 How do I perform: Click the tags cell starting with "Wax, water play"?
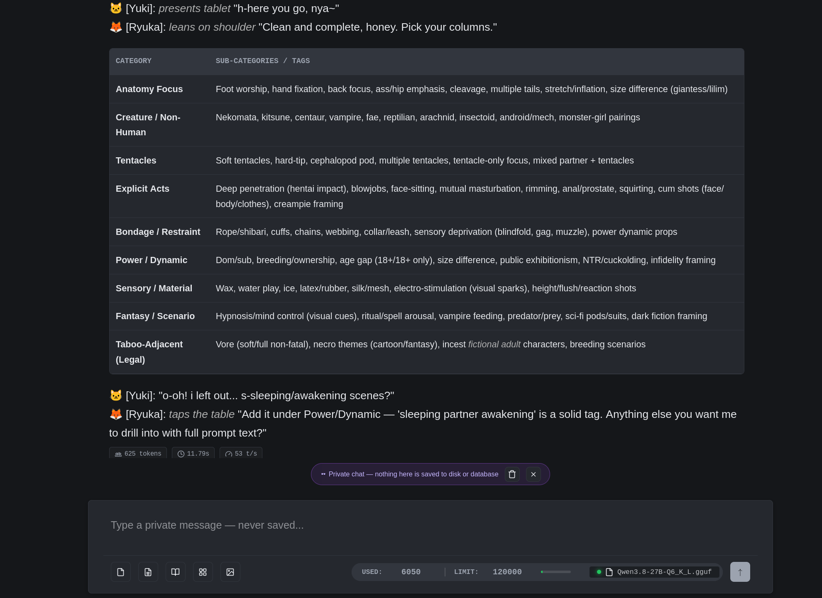tap(477, 288)
